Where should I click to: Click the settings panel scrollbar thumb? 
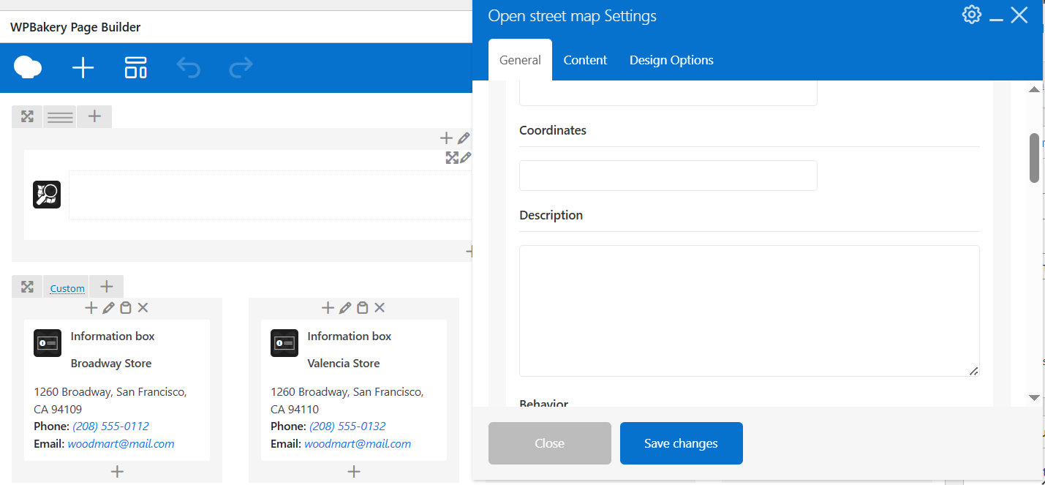coord(1034,157)
